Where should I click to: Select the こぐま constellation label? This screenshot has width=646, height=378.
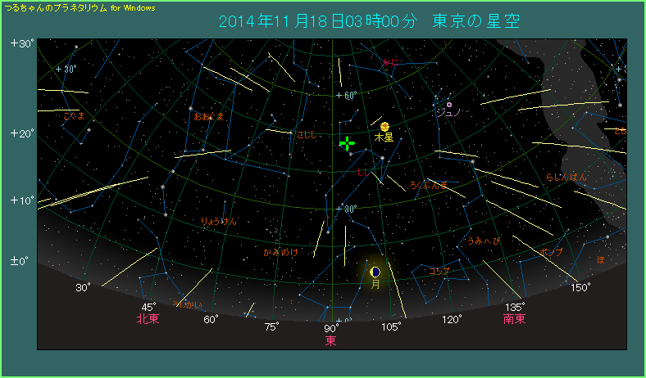coord(74,115)
